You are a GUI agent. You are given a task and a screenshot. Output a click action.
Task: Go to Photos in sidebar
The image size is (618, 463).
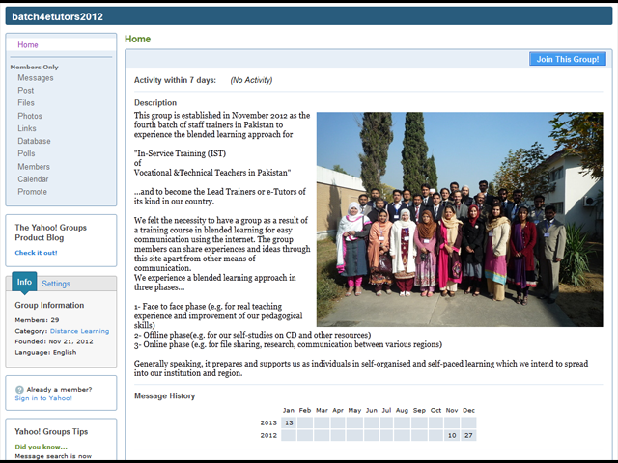[x=30, y=116]
